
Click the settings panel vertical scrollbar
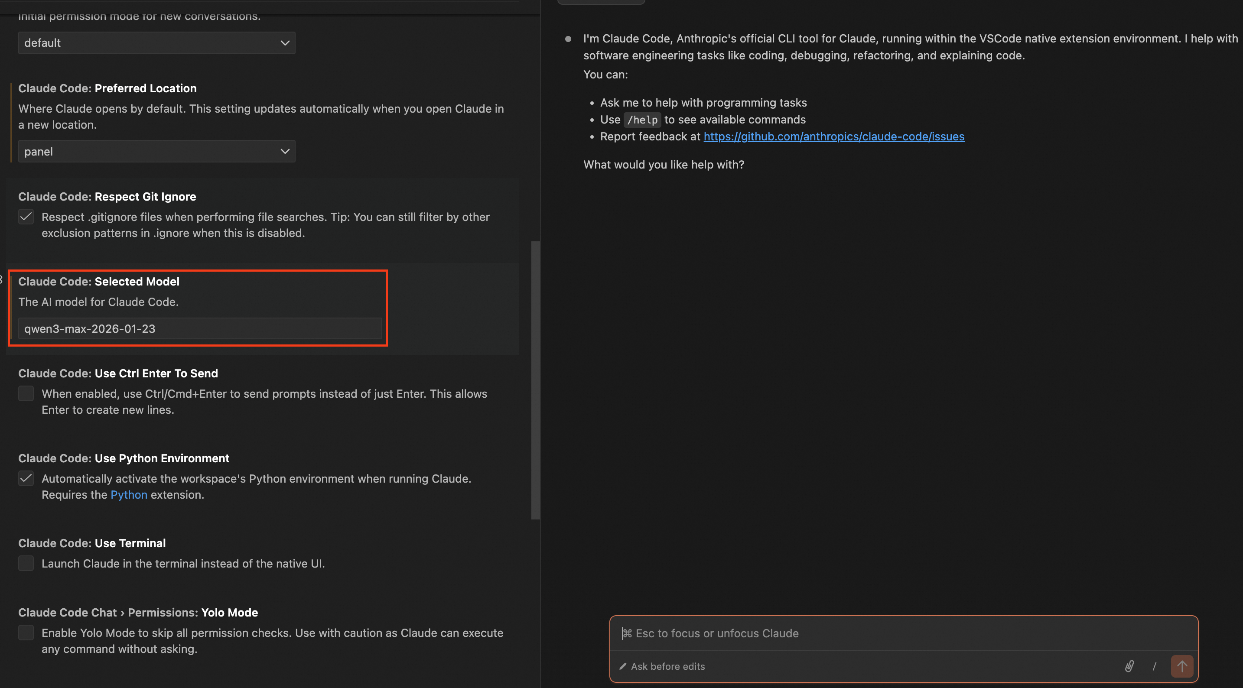(x=535, y=380)
